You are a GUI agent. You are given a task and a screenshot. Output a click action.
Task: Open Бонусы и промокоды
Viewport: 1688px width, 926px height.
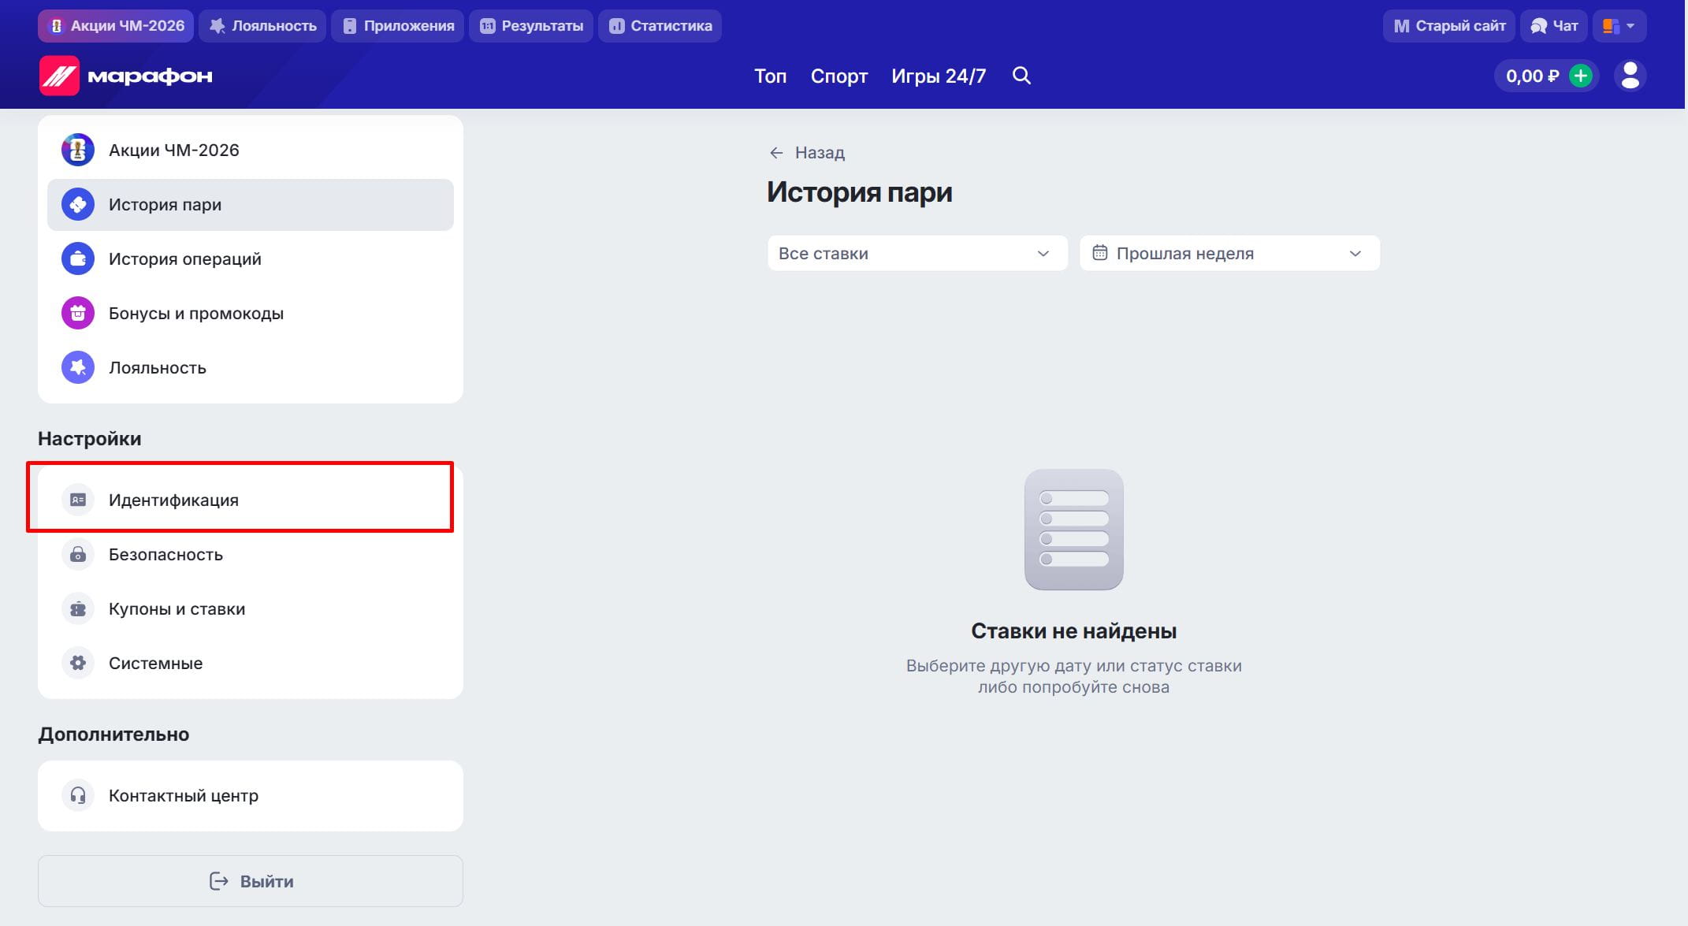251,313
